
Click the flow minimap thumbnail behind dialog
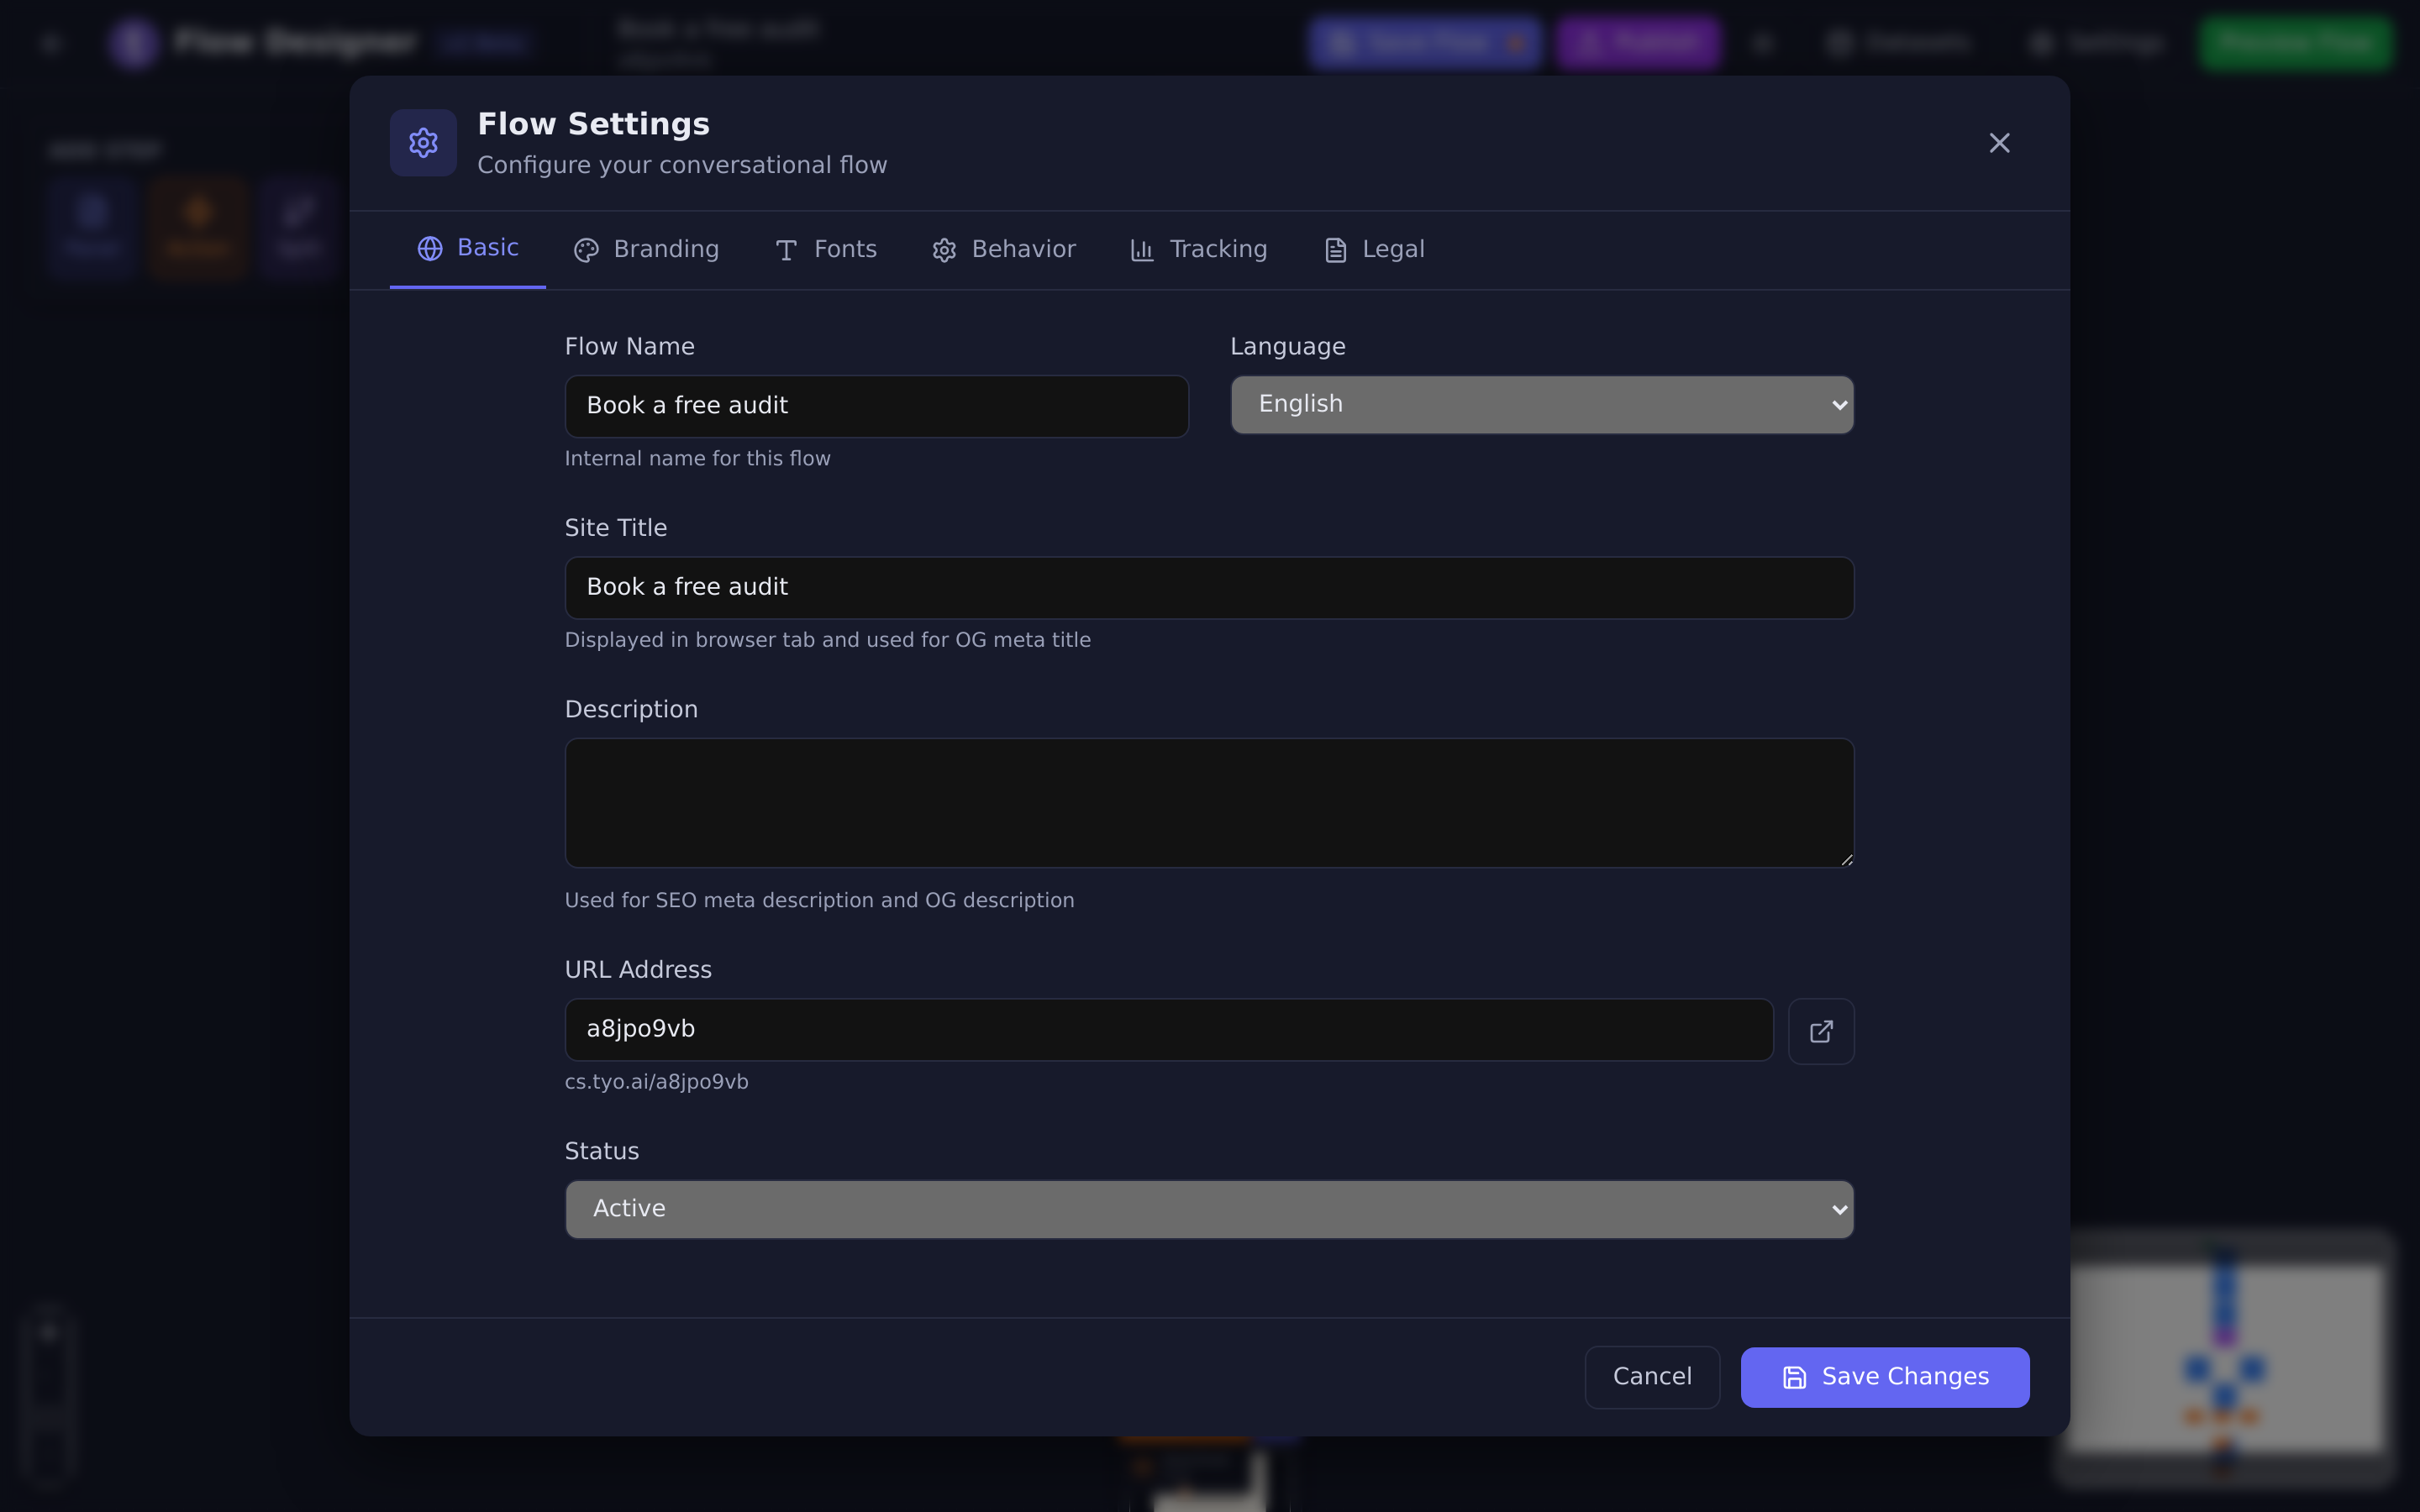(x=2224, y=1358)
